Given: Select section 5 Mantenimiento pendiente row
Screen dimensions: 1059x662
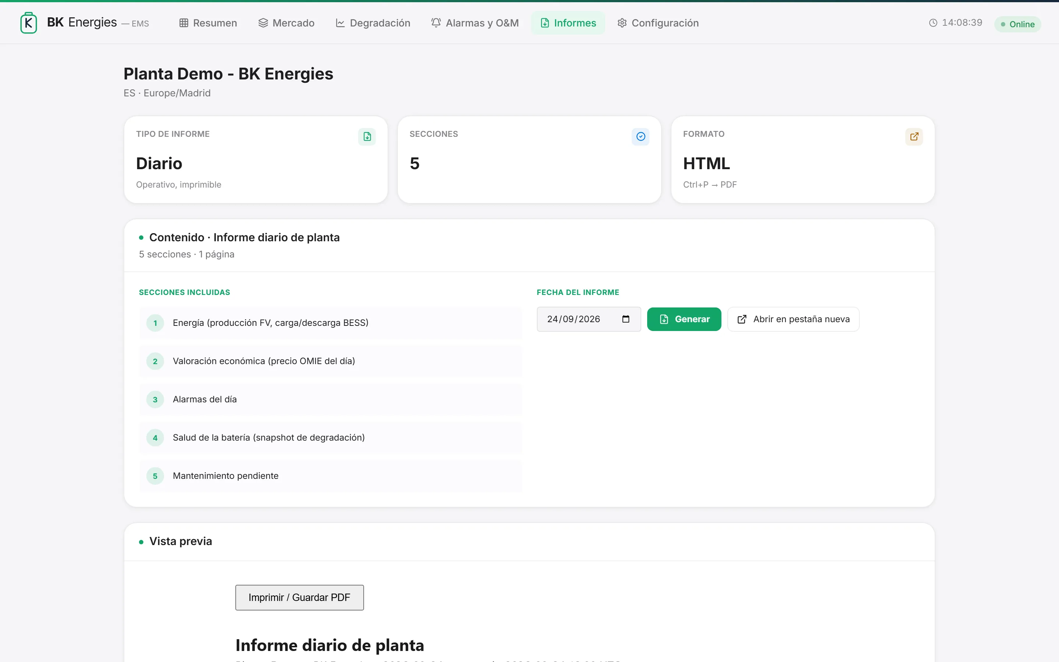Looking at the screenshot, I should (x=331, y=476).
